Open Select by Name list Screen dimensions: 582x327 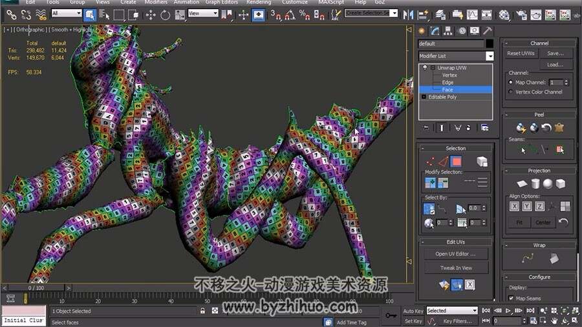(104, 15)
